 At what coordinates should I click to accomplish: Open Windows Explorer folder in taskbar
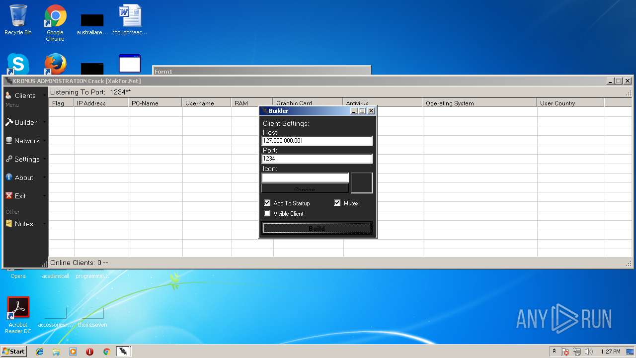(x=56, y=352)
